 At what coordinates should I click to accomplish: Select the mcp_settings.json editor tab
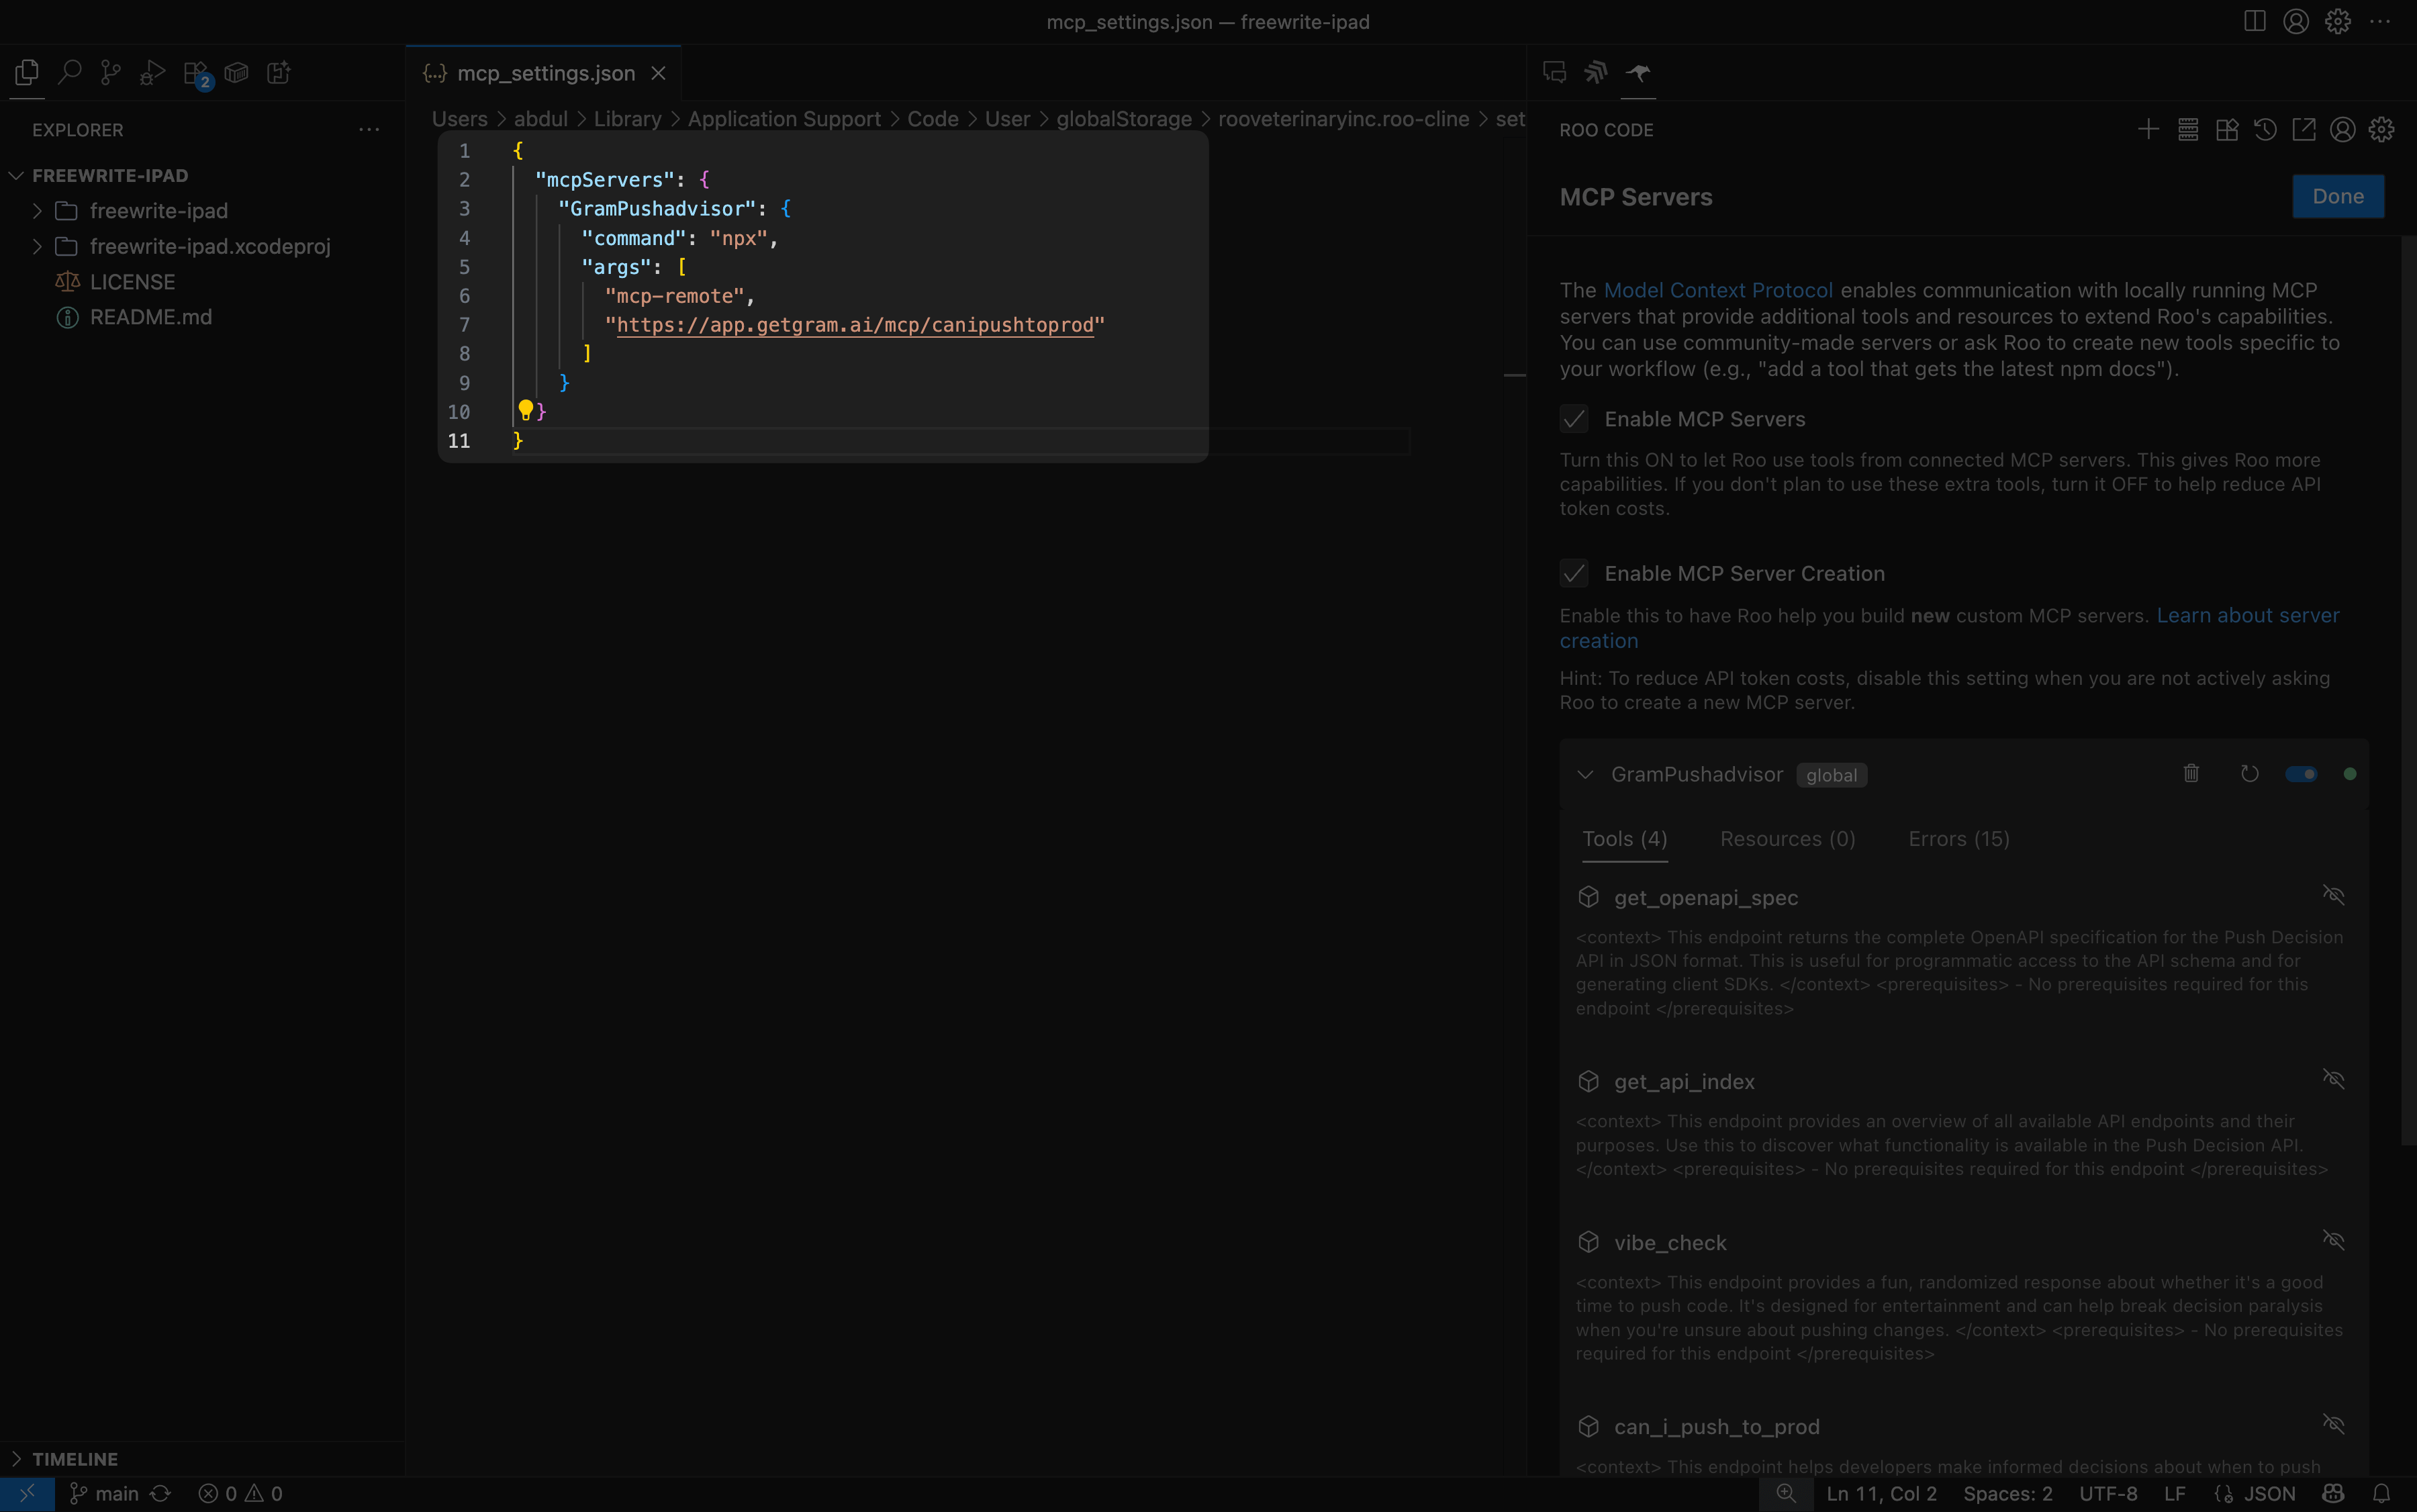pyautogui.click(x=545, y=73)
